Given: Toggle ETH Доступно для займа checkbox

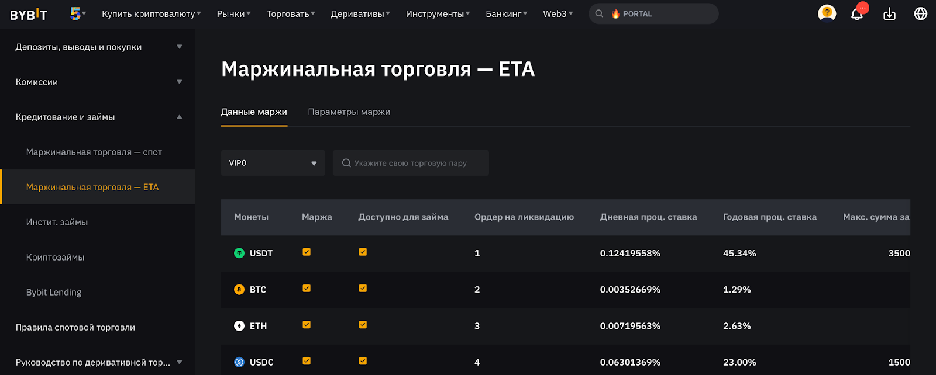Looking at the screenshot, I should click(363, 325).
